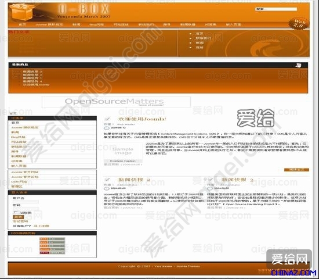Click the 登录 login button
This screenshot has height=279, width=319.
pyautogui.click(x=19, y=217)
